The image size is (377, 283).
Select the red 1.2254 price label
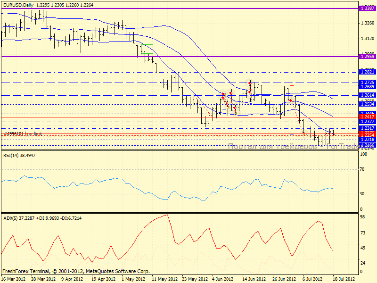(x=367, y=135)
